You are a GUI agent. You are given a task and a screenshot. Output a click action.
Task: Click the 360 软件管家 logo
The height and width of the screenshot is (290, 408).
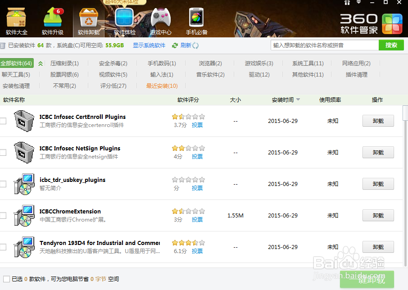click(x=372, y=24)
